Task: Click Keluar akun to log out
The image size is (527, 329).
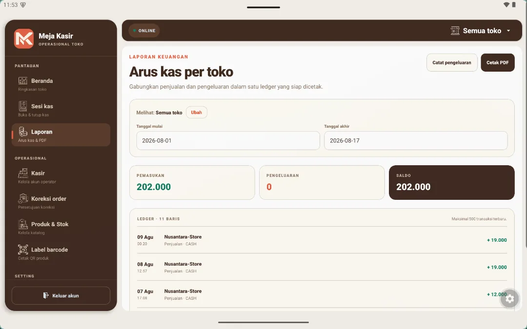Action: tap(61, 295)
